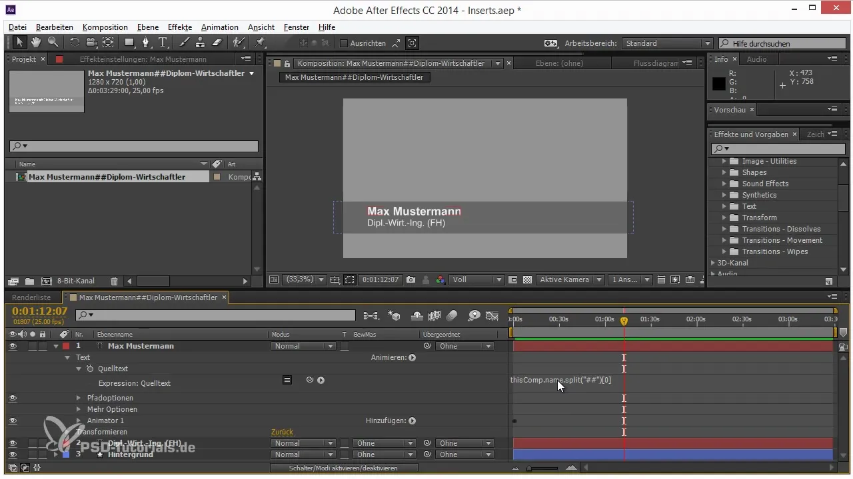
Task: Select the Brush tool
Action: (x=185, y=43)
